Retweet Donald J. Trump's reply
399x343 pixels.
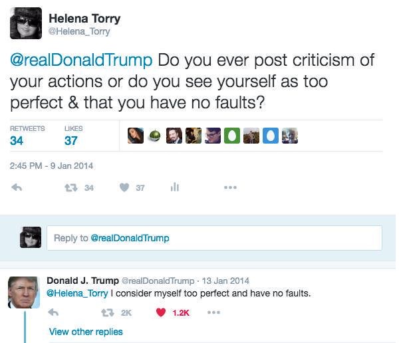pyautogui.click(x=106, y=312)
